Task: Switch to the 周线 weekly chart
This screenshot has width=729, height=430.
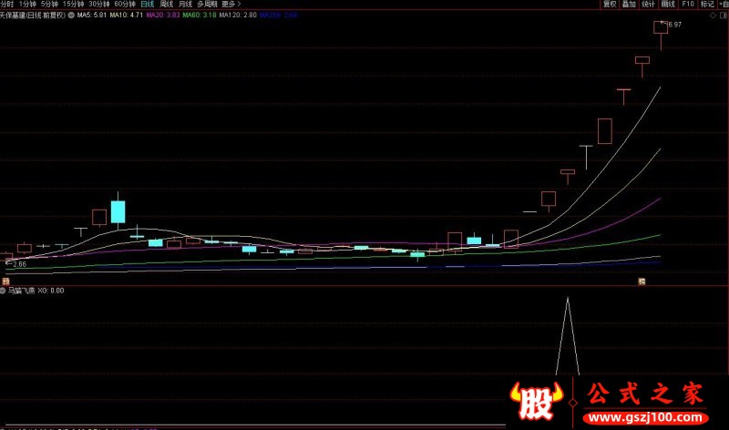Action: pos(166,5)
